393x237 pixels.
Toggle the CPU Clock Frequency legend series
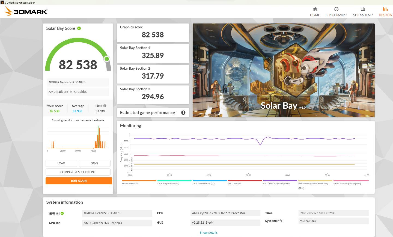(x=276, y=183)
